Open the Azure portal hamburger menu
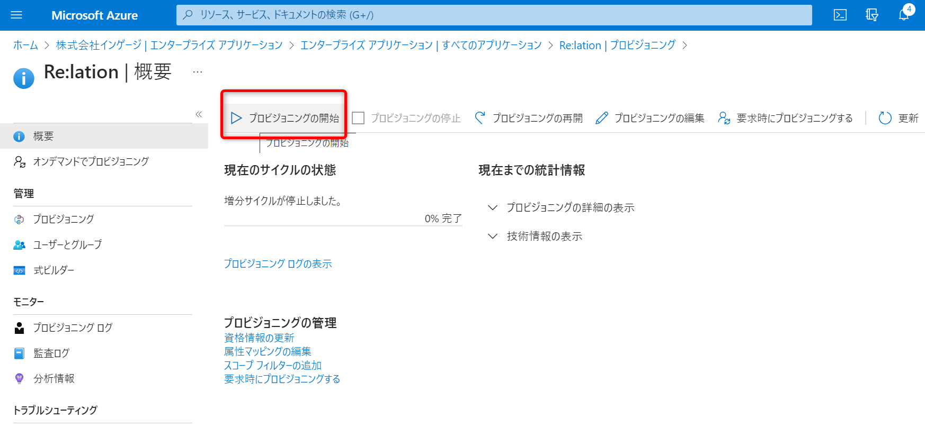The image size is (925, 427). pos(16,15)
